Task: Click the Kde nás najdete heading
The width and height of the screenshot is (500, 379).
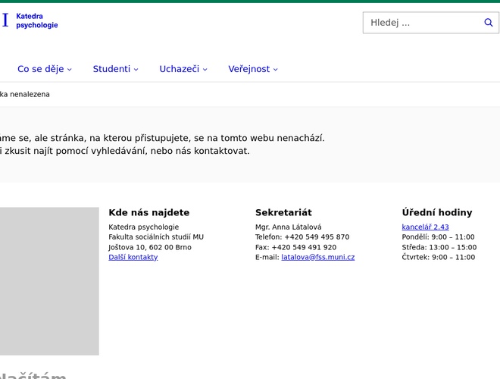Action: [x=149, y=212]
